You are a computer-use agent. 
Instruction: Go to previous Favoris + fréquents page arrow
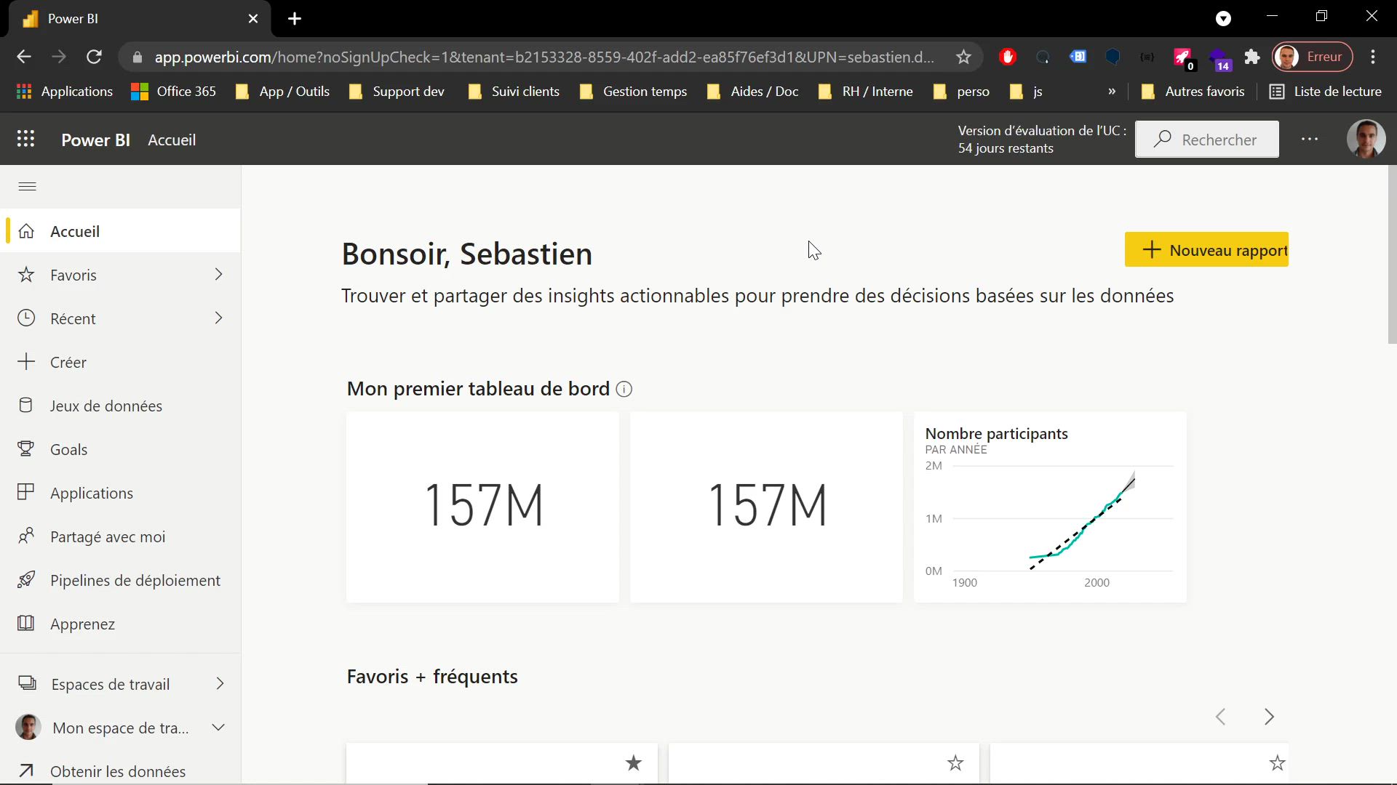(x=1221, y=717)
